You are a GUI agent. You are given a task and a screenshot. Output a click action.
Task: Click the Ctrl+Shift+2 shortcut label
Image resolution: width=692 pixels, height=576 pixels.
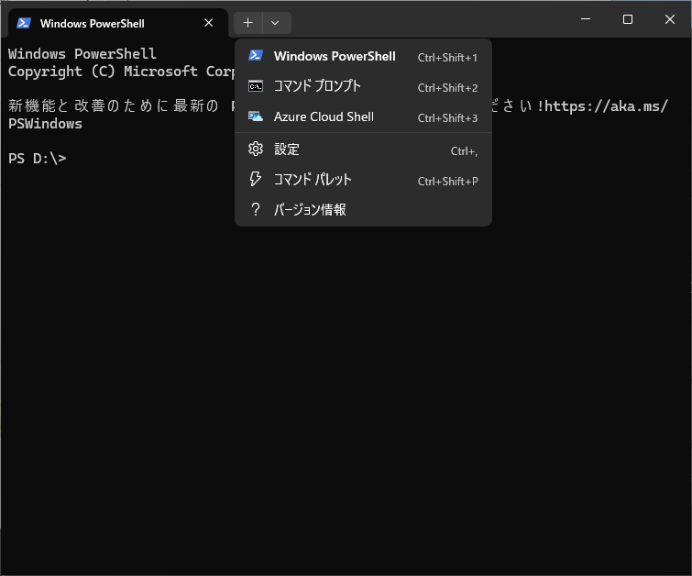click(x=447, y=88)
